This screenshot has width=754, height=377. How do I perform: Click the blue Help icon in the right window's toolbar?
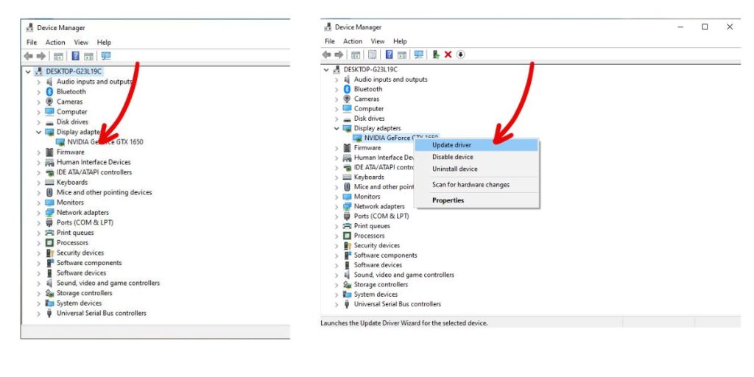[x=389, y=54]
